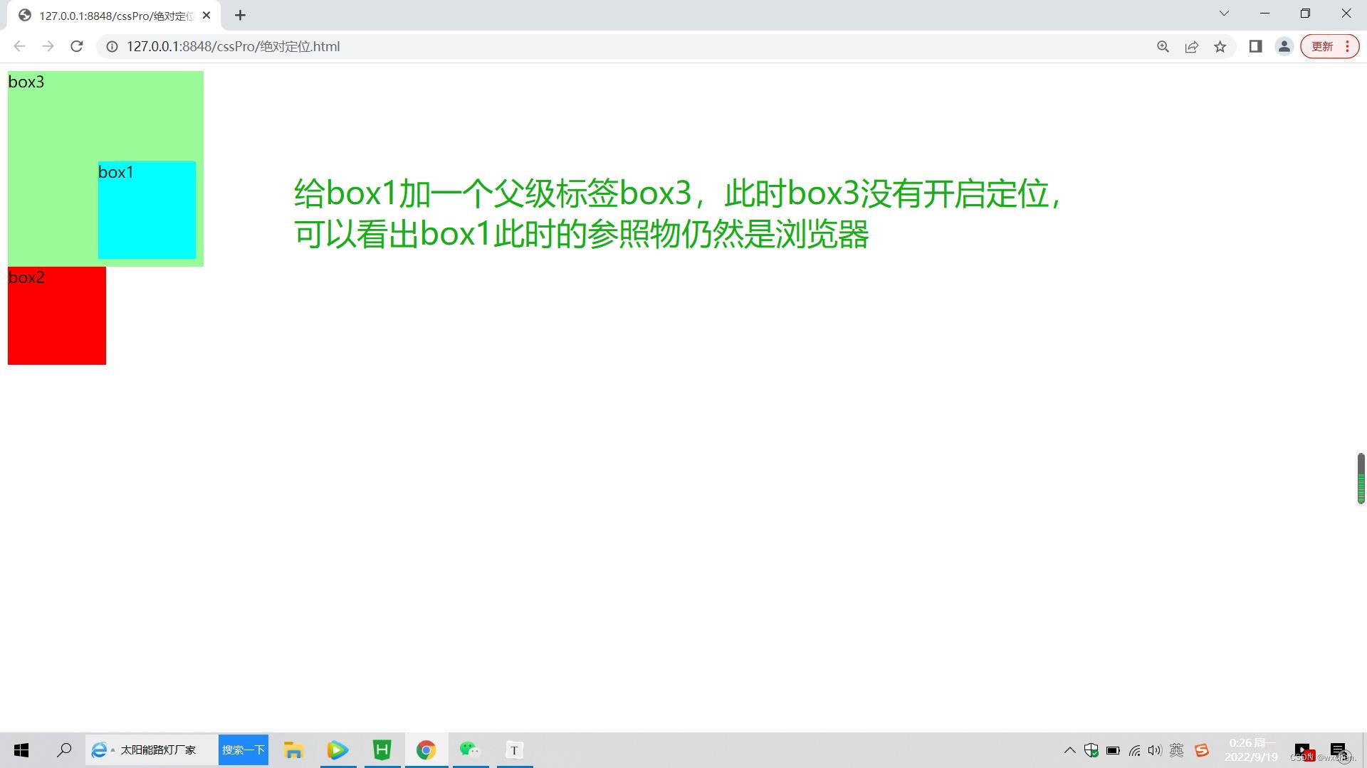Open Tencent Video player from taskbar
The height and width of the screenshot is (768, 1367).
pos(337,750)
